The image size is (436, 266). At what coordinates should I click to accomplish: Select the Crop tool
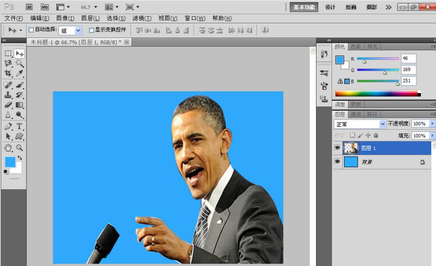(x=8, y=73)
